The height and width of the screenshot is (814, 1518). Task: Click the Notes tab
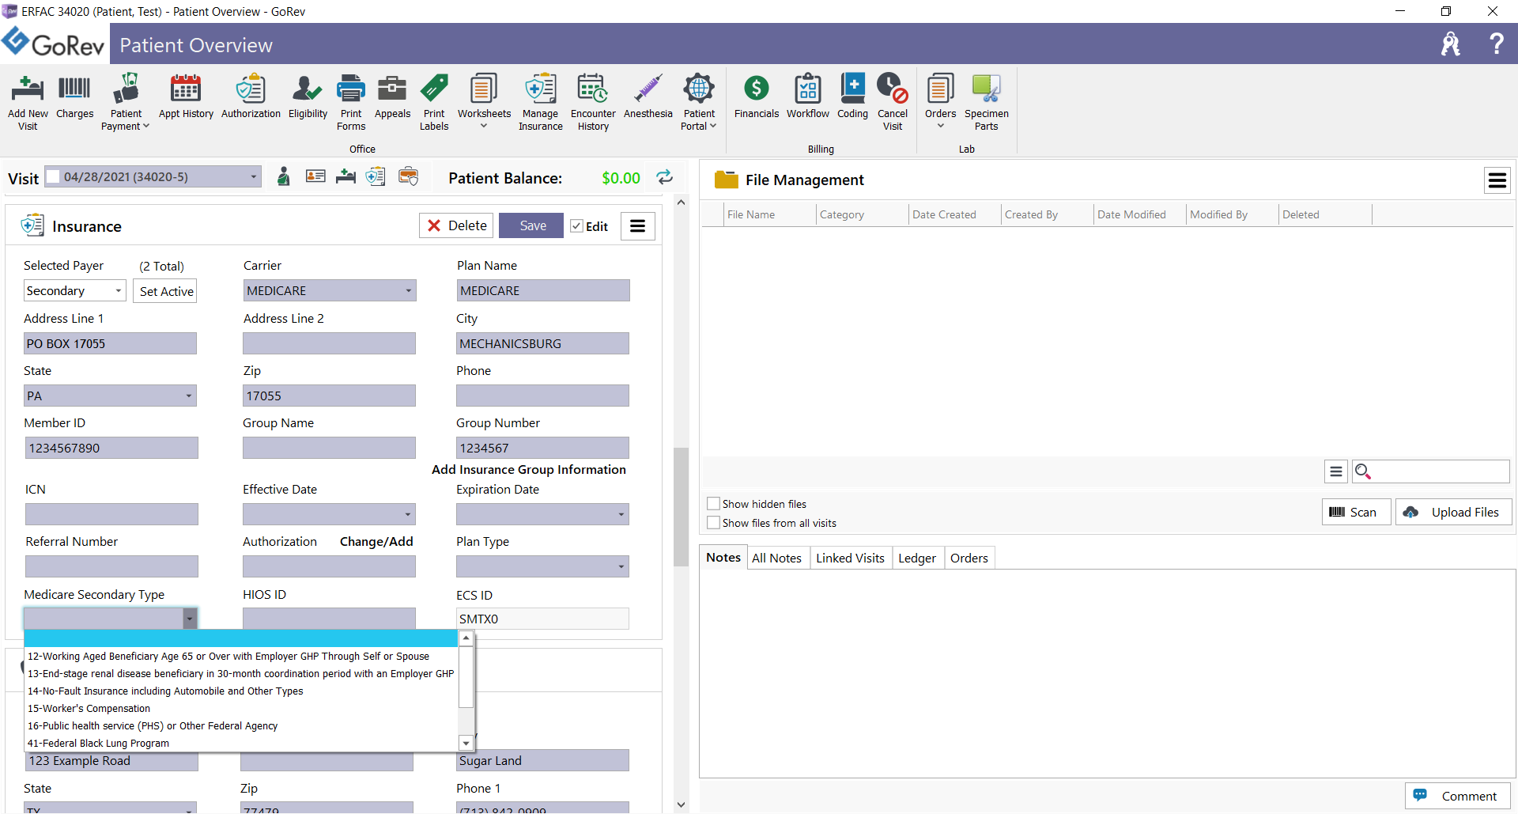coord(723,558)
